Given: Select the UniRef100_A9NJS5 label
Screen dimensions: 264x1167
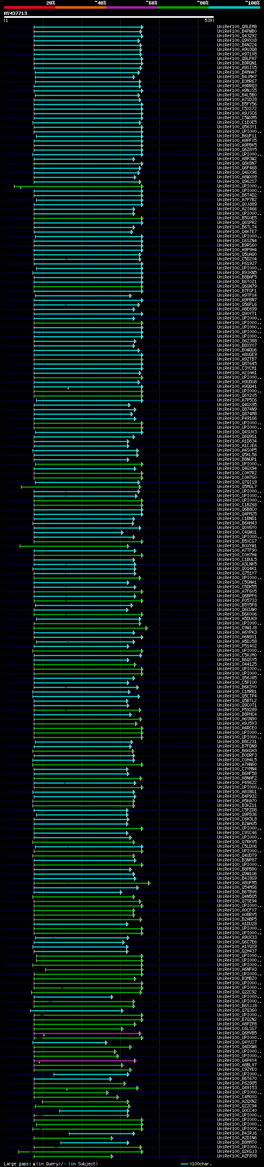Looking at the screenshot, I should click(237, 90).
